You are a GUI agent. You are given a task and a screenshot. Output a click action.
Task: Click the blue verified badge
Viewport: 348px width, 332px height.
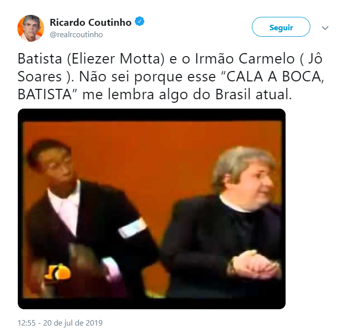coord(140,21)
